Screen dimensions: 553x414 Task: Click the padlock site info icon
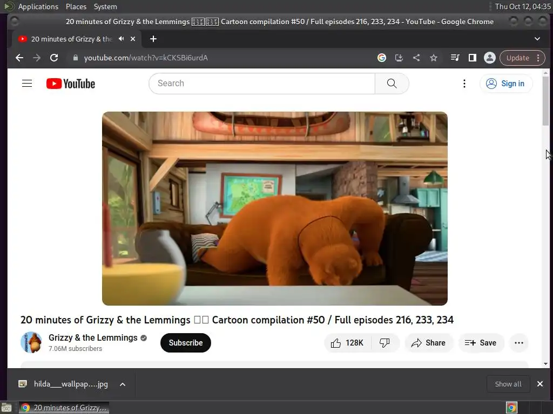coord(75,58)
